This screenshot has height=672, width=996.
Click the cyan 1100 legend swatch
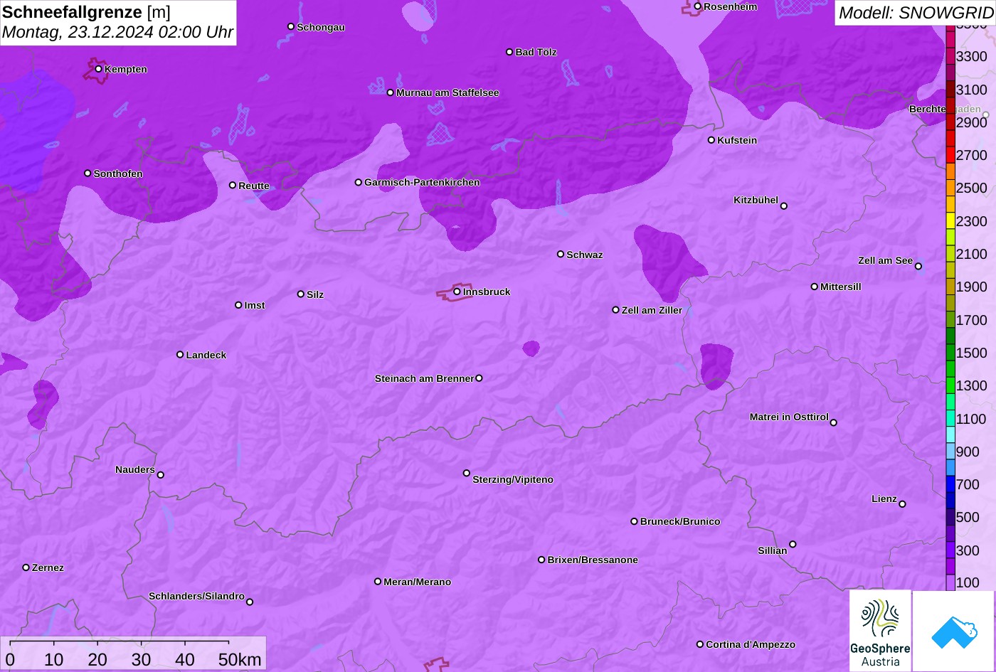click(x=950, y=419)
